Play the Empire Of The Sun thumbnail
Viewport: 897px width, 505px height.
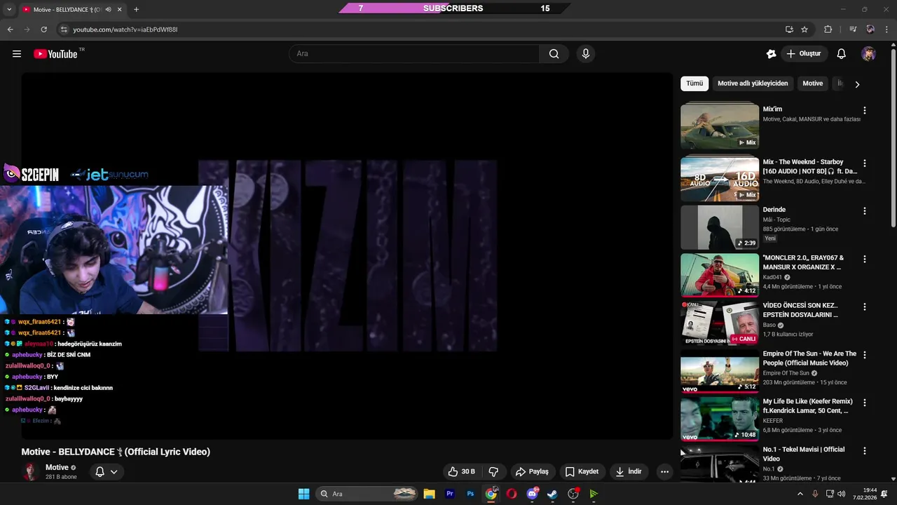pos(720,372)
